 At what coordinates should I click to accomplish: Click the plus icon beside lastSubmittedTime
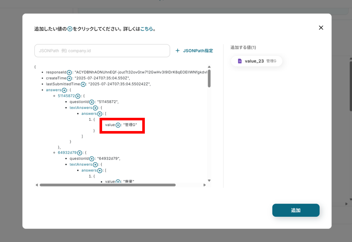pos(83,85)
